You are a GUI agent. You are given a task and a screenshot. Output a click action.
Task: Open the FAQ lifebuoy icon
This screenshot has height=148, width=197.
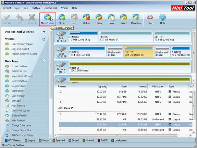150,19
